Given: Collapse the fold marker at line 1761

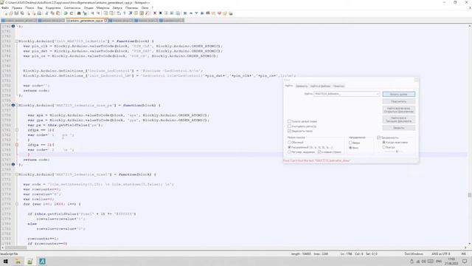Looking at the screenshot, I should [17, 130].
